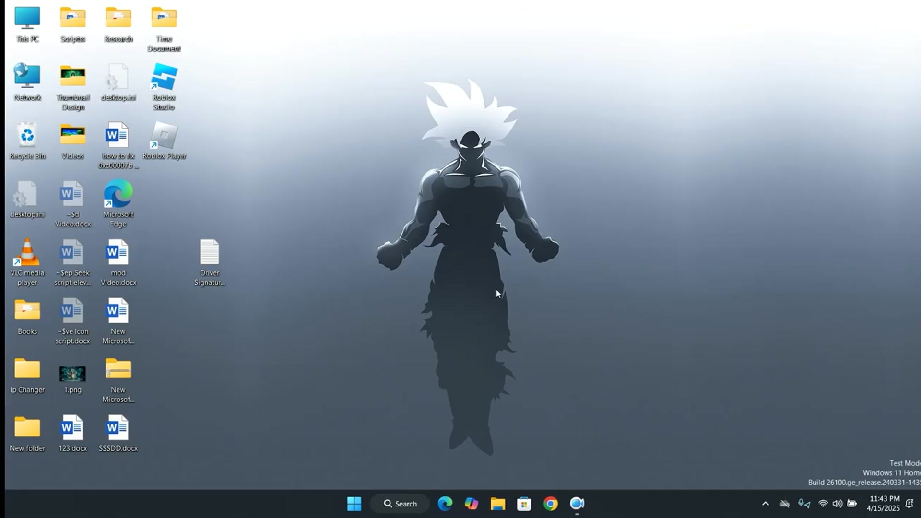Screen dimensions: 921x518
Task: Select the Books folder icon
Action: click(x=27, y=317)
